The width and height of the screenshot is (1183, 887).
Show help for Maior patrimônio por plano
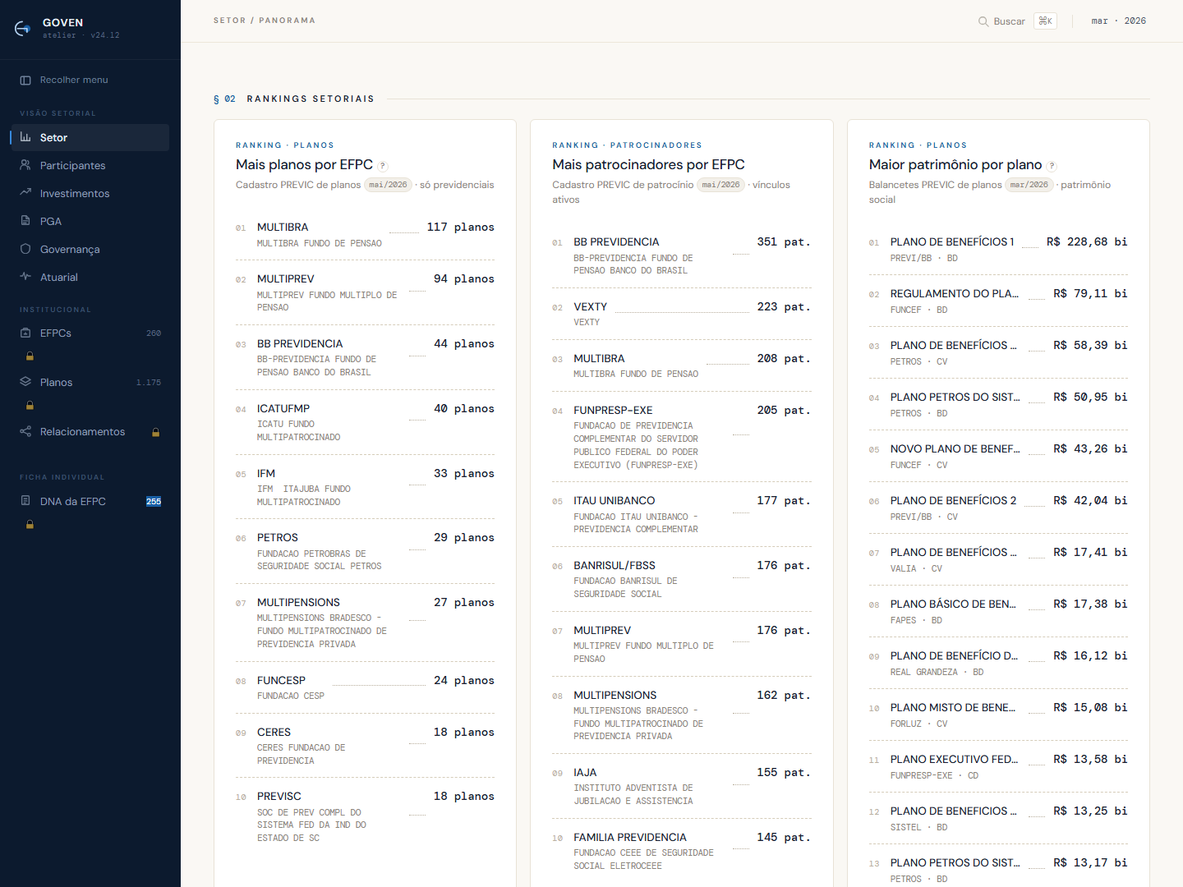coord(1052,166)
